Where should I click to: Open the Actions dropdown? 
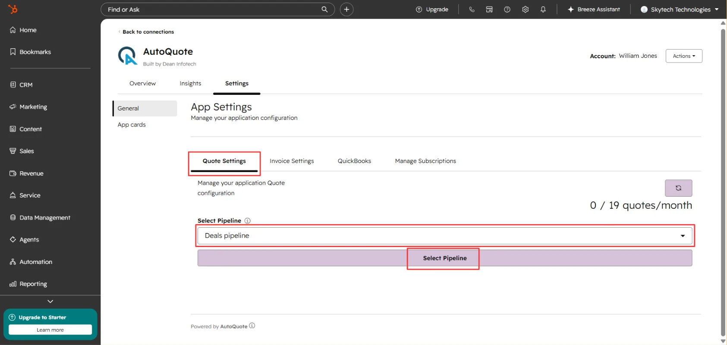684,56
